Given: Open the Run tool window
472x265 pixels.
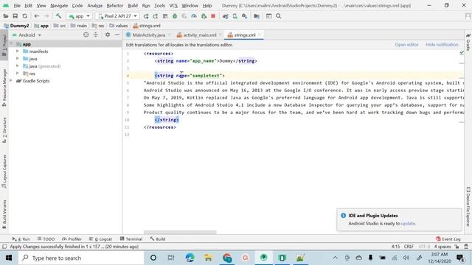Looking at the screenshot, I should [x=21, y=239].
